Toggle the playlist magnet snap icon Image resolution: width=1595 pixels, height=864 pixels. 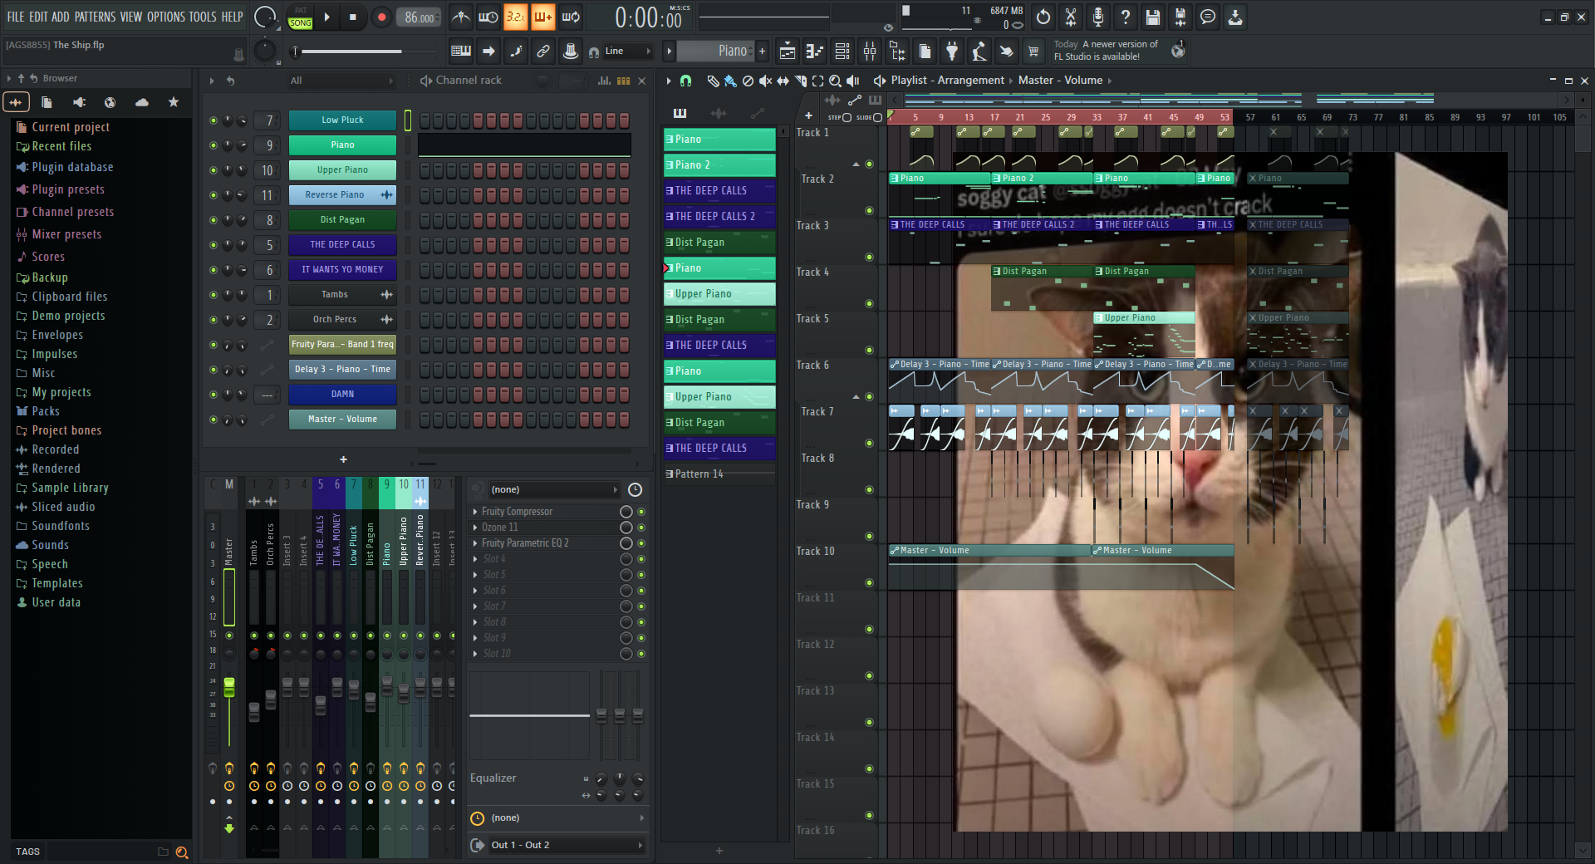coord(685,81)
